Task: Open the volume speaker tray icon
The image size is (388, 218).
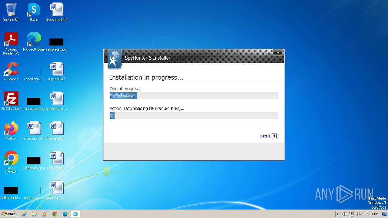Action: [345, 214]
